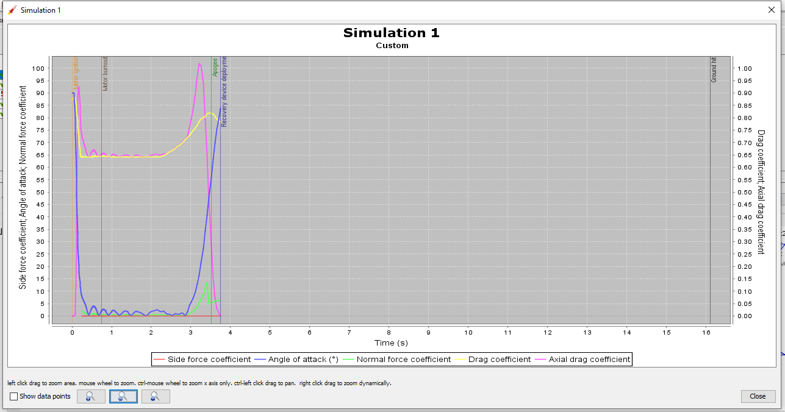Viewport: 785px width, 412px height.
Task: Click the middle reset-zoom magnifier icon
Action: 123,396
